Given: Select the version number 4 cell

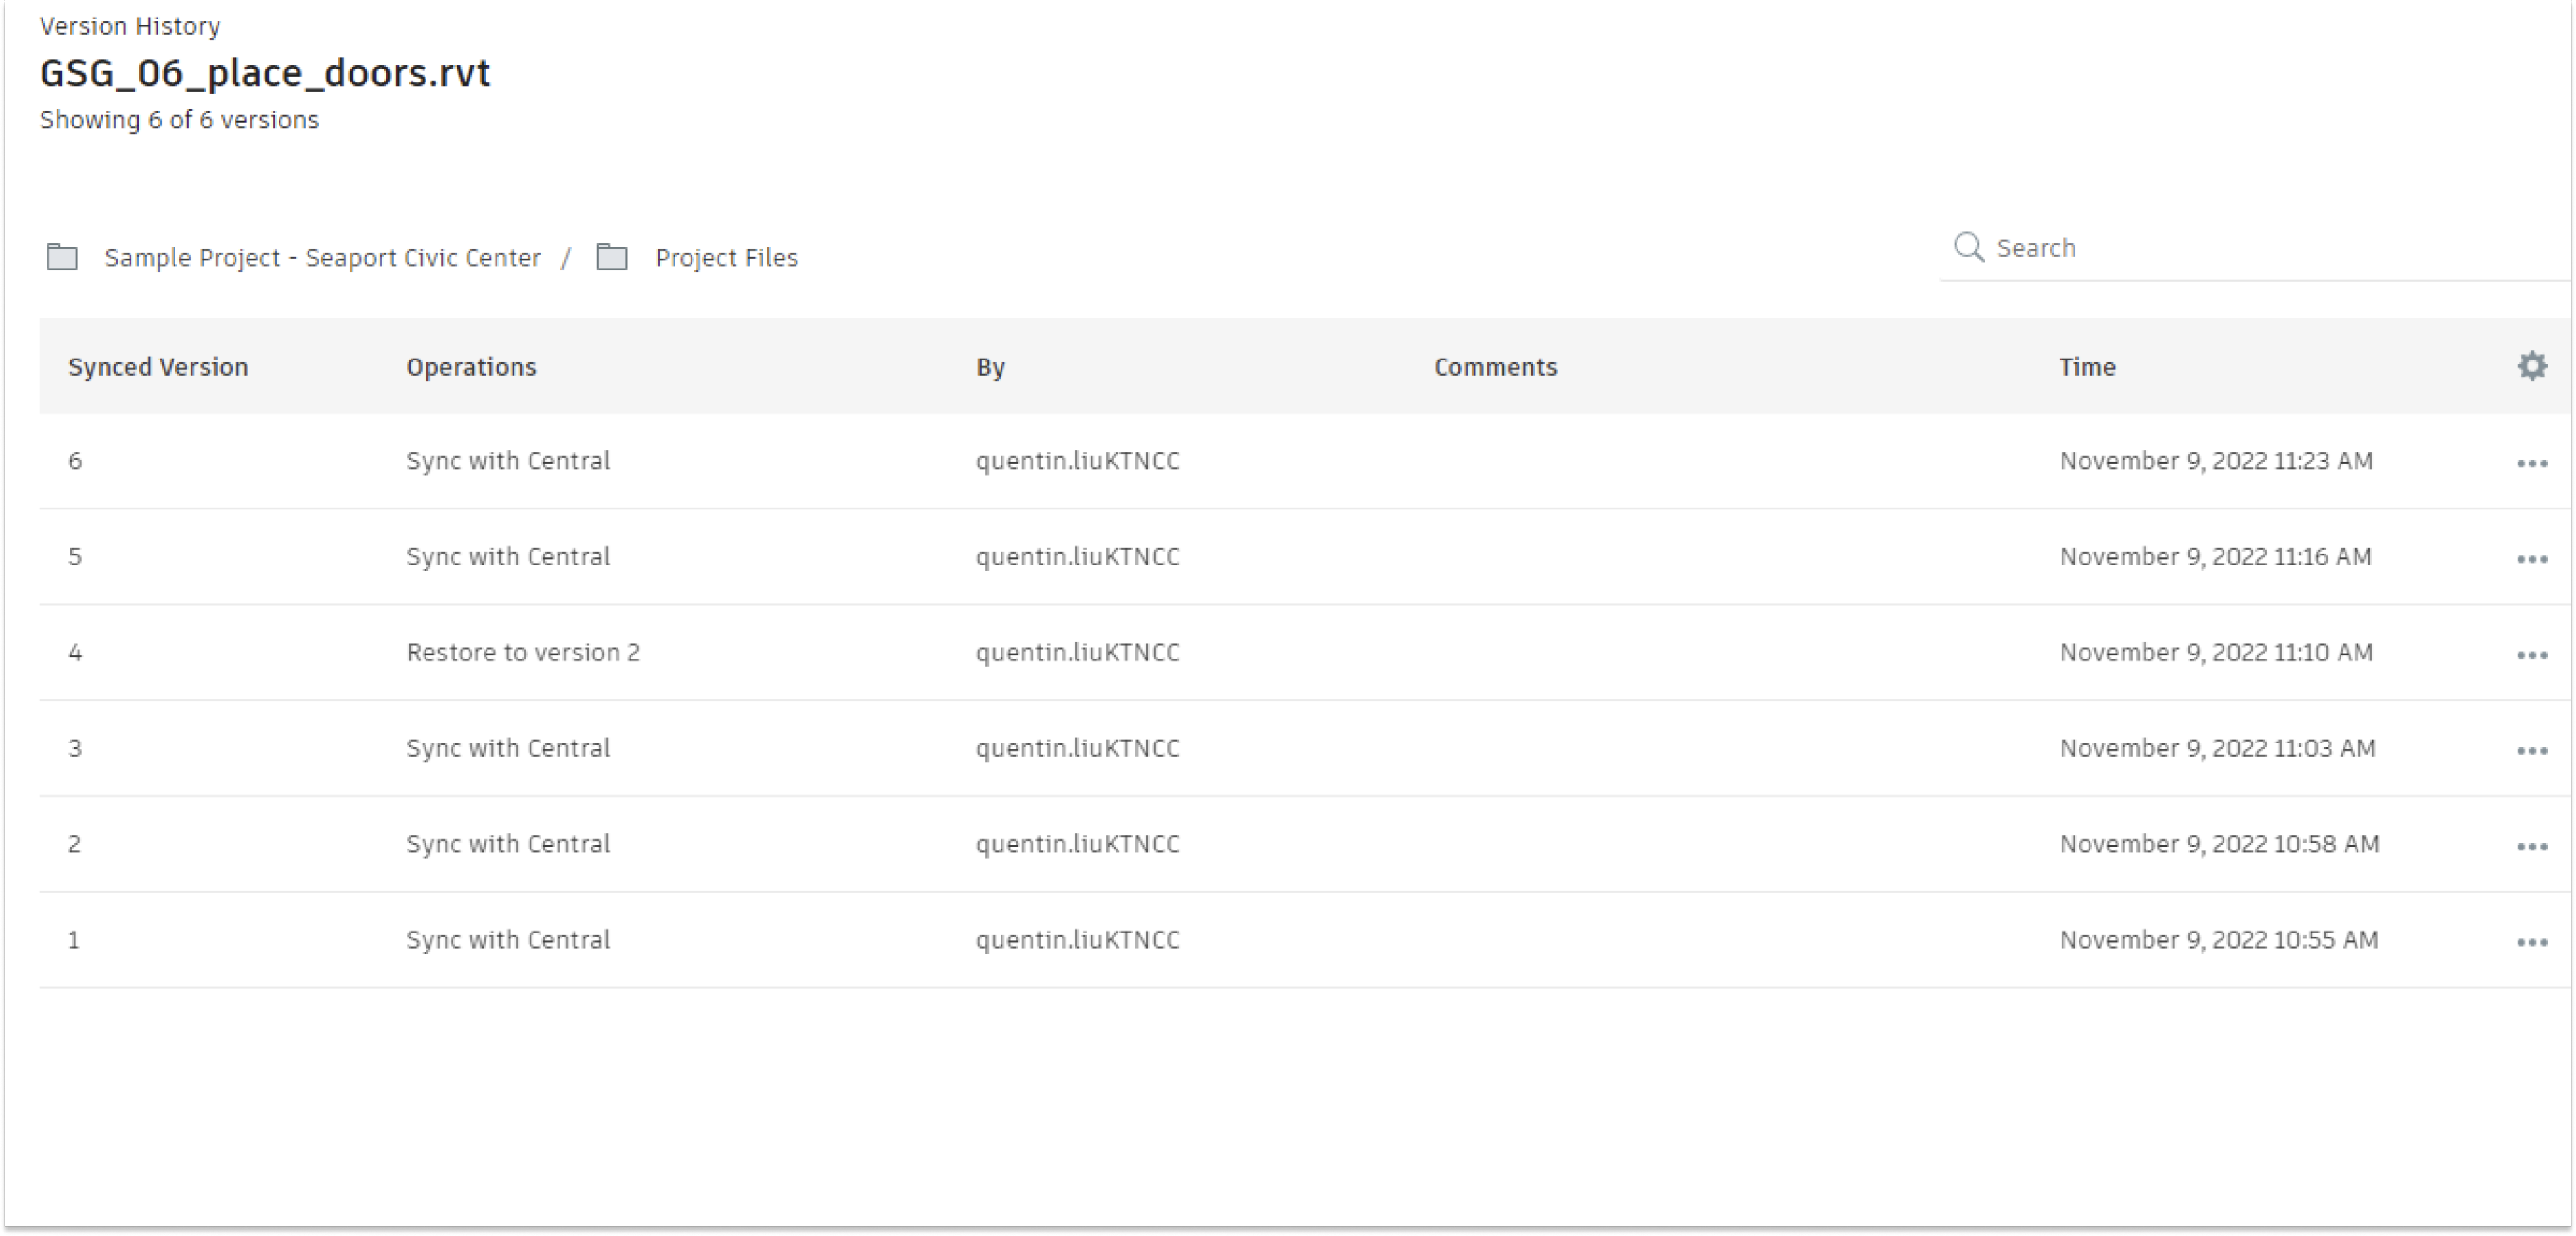Looking at the screenshot, I should pos(75,653).
